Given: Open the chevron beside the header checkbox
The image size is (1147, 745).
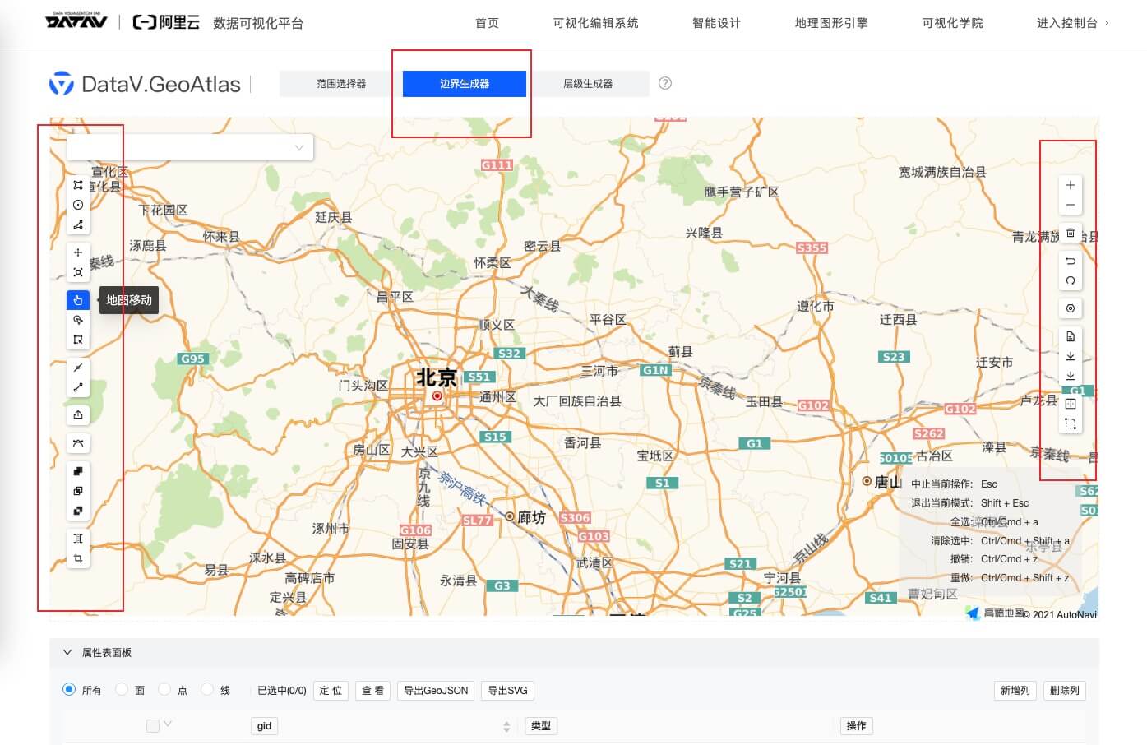Looking at the screenshot, I should (168, 724).
